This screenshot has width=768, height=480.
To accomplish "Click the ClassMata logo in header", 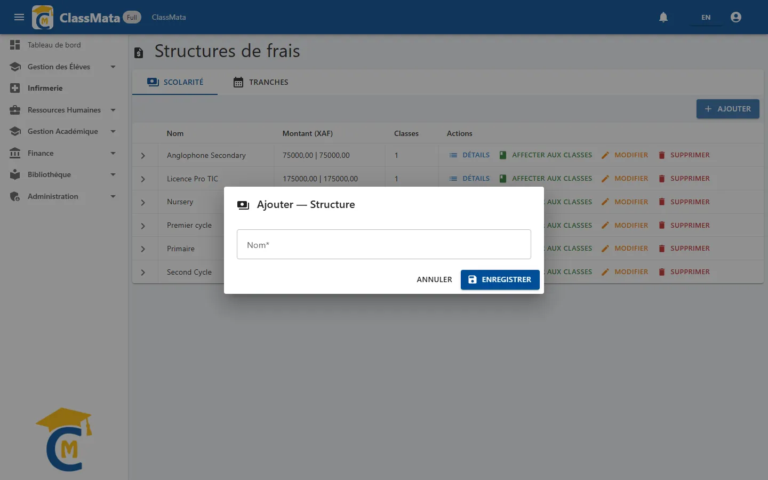I will tap(43, 17).
